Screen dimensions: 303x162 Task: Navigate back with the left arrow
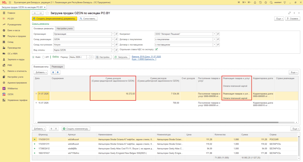click(35, 13)
